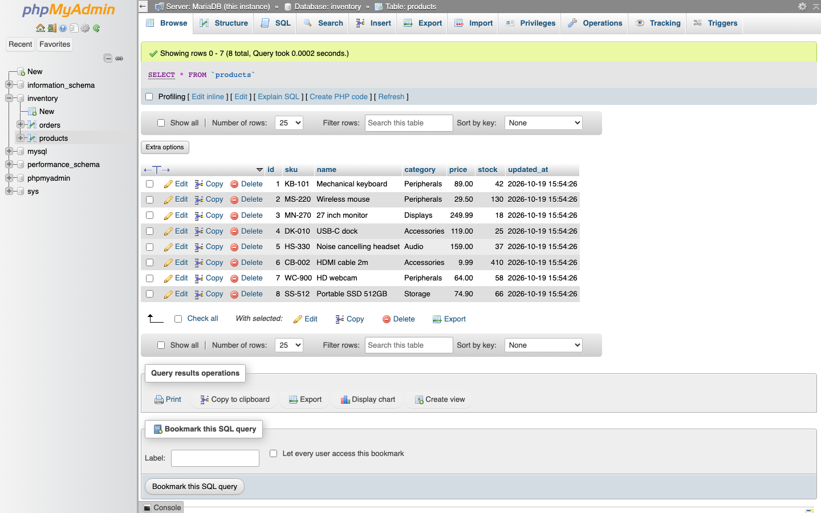
Task: Enable Let every user access this bookmark
Action: point(274,454)
